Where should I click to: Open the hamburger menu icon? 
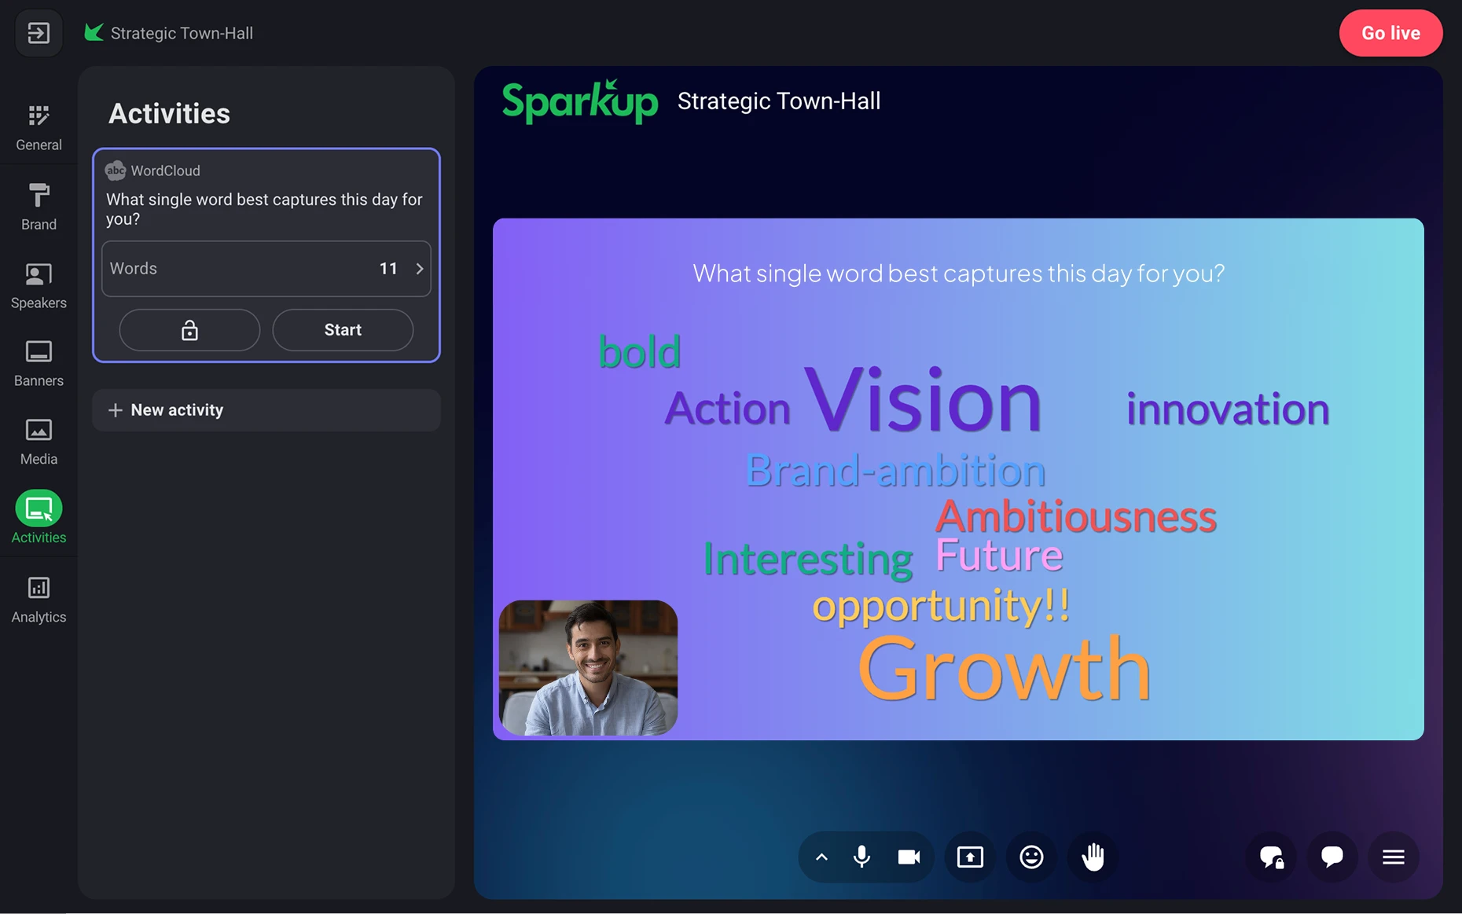(1393, 857)
